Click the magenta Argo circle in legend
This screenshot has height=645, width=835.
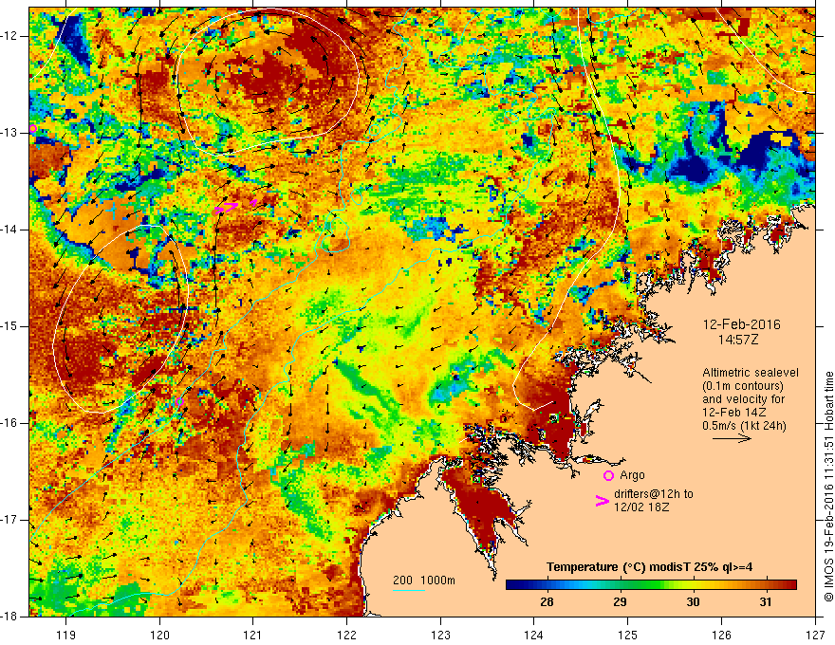click(x=608, y=476)
